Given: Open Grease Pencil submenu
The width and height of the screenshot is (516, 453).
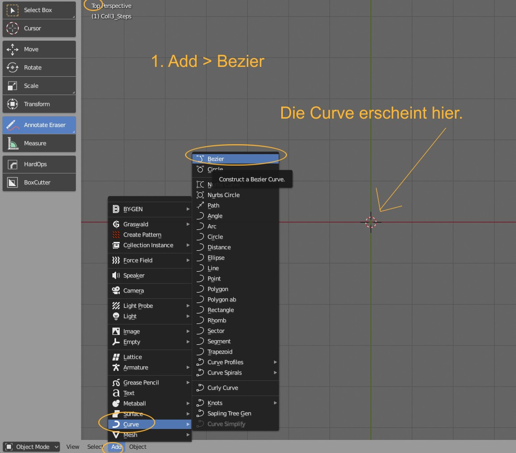Looking at the screenshot, I should tap(150, 382).
